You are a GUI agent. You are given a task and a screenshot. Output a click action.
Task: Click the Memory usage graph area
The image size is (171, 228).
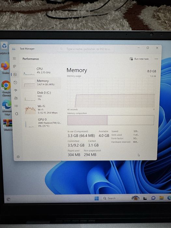coord(111,93)
